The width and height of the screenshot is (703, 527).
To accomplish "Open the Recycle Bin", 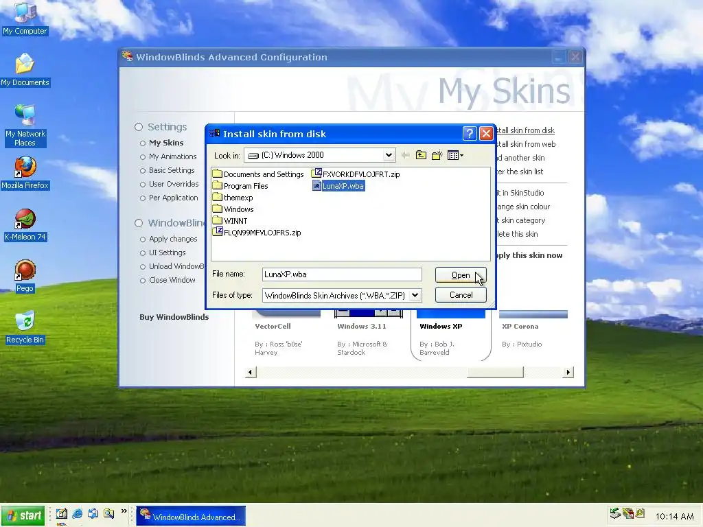I will (25, 327).
